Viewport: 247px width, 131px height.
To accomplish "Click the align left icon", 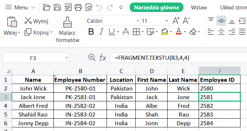I will pyautogui.click(x=211, y=32).
